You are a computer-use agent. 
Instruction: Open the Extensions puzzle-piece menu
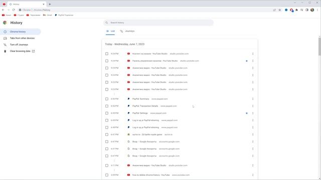296,10
